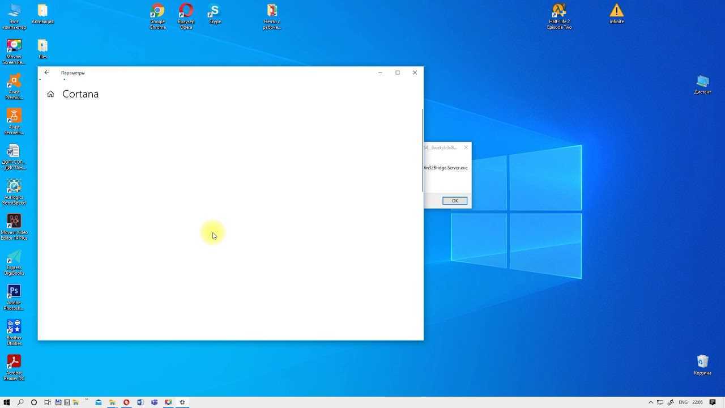Click the home icon beside Cortana

tap(50, 94)
